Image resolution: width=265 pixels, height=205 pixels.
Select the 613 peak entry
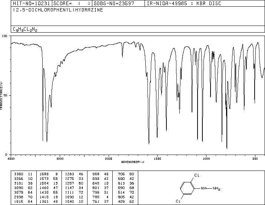click(126, 183)
